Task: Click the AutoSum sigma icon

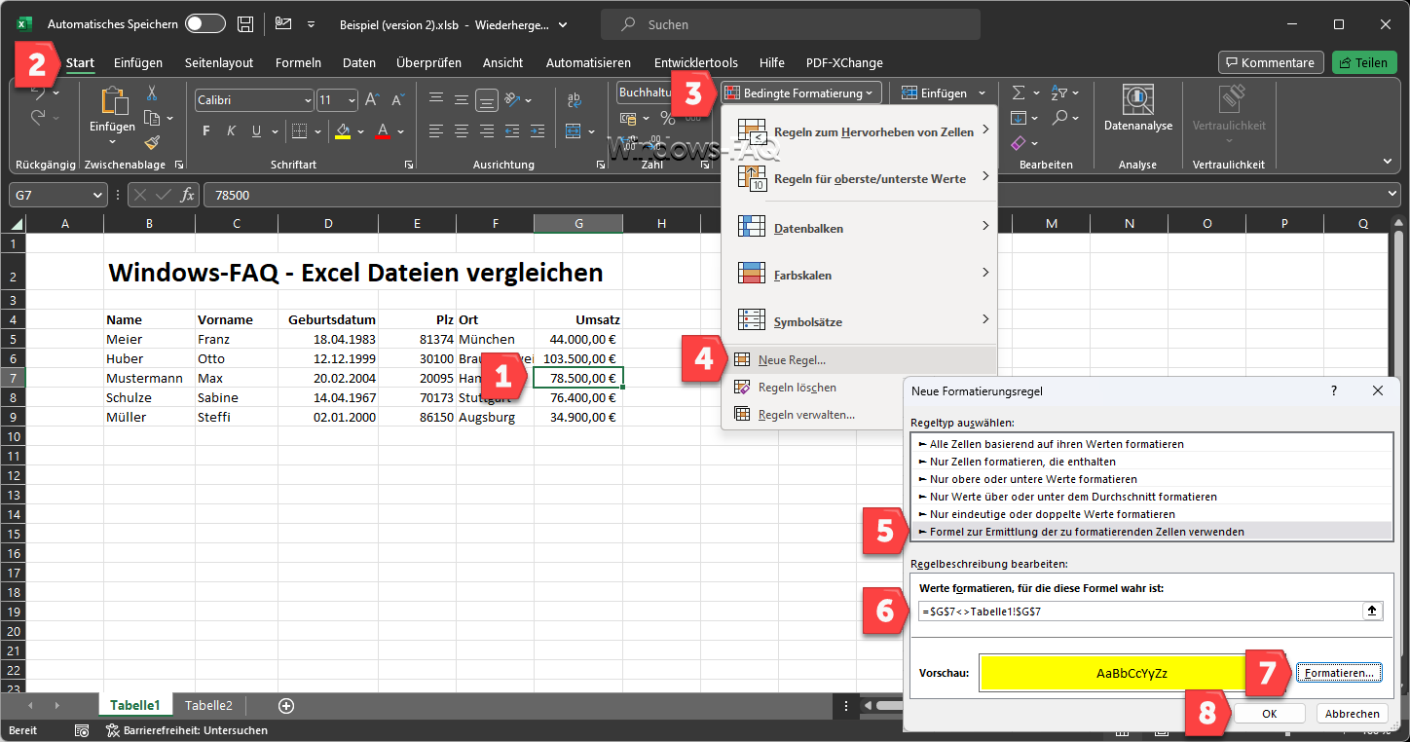Action: click(x=1019, y=93)
